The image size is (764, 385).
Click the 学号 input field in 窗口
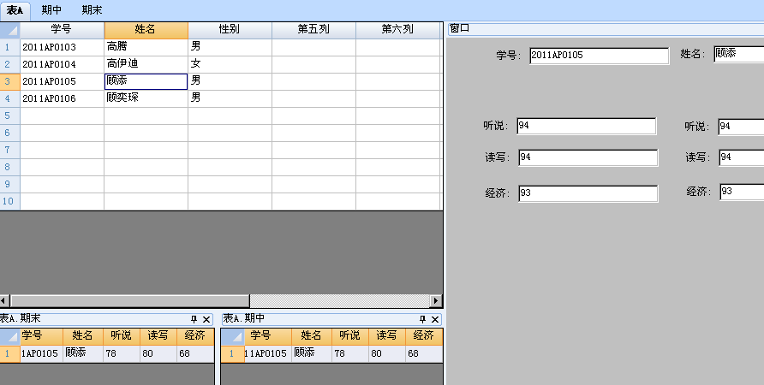tap(600, 56)
